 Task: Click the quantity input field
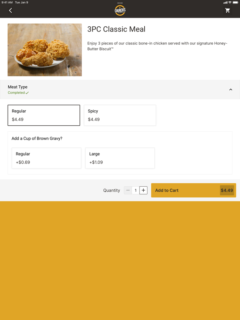tap(135, 190)
